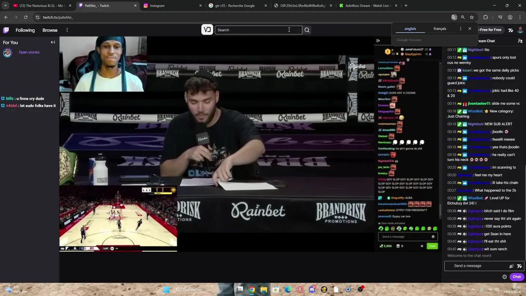The width and height of the screenshot is (526, 296).
Task: Open the Chrome three-dot menu
Action: tap(519, 17)
